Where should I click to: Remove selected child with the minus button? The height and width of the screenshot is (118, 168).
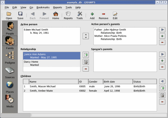162,102
